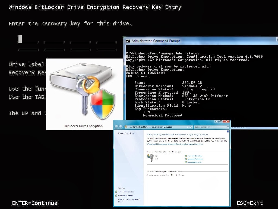Minimize the Control Panel window
Image resolution: width=278 pixels, height=209 pixels.
point(217,121)
